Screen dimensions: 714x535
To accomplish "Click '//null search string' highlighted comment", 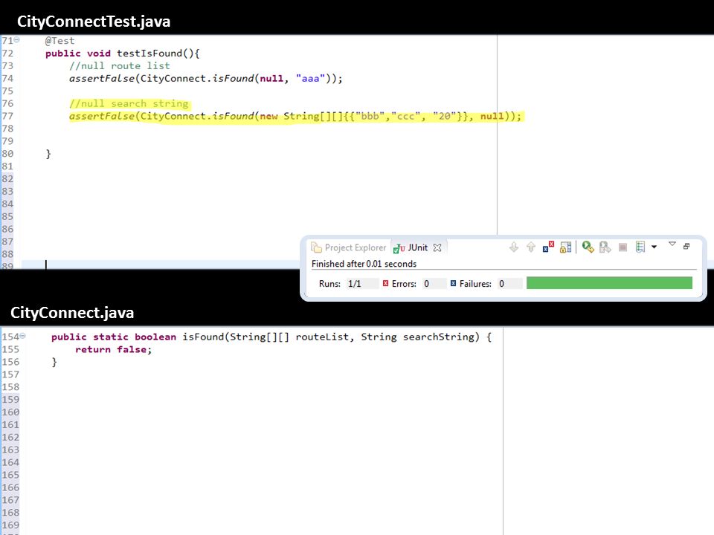I will tap(129, 104).
